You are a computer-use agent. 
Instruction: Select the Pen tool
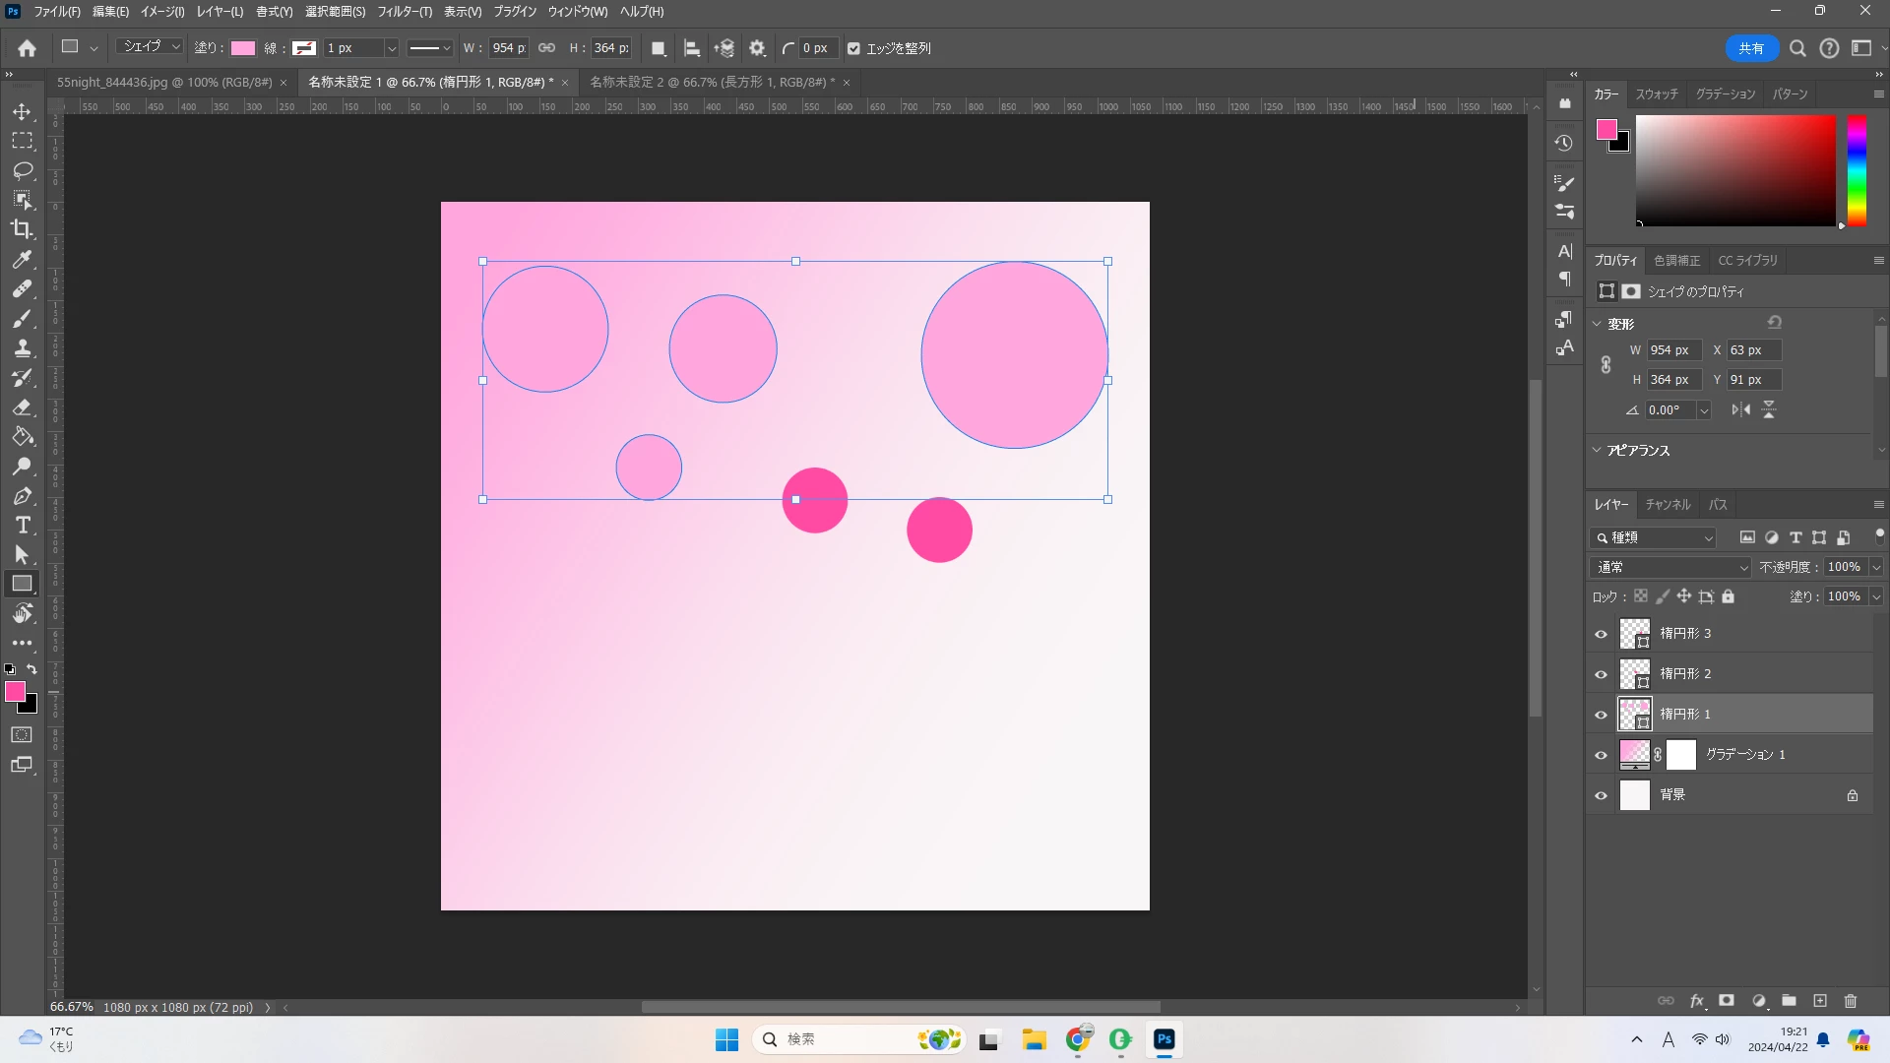tap(22, 495)
